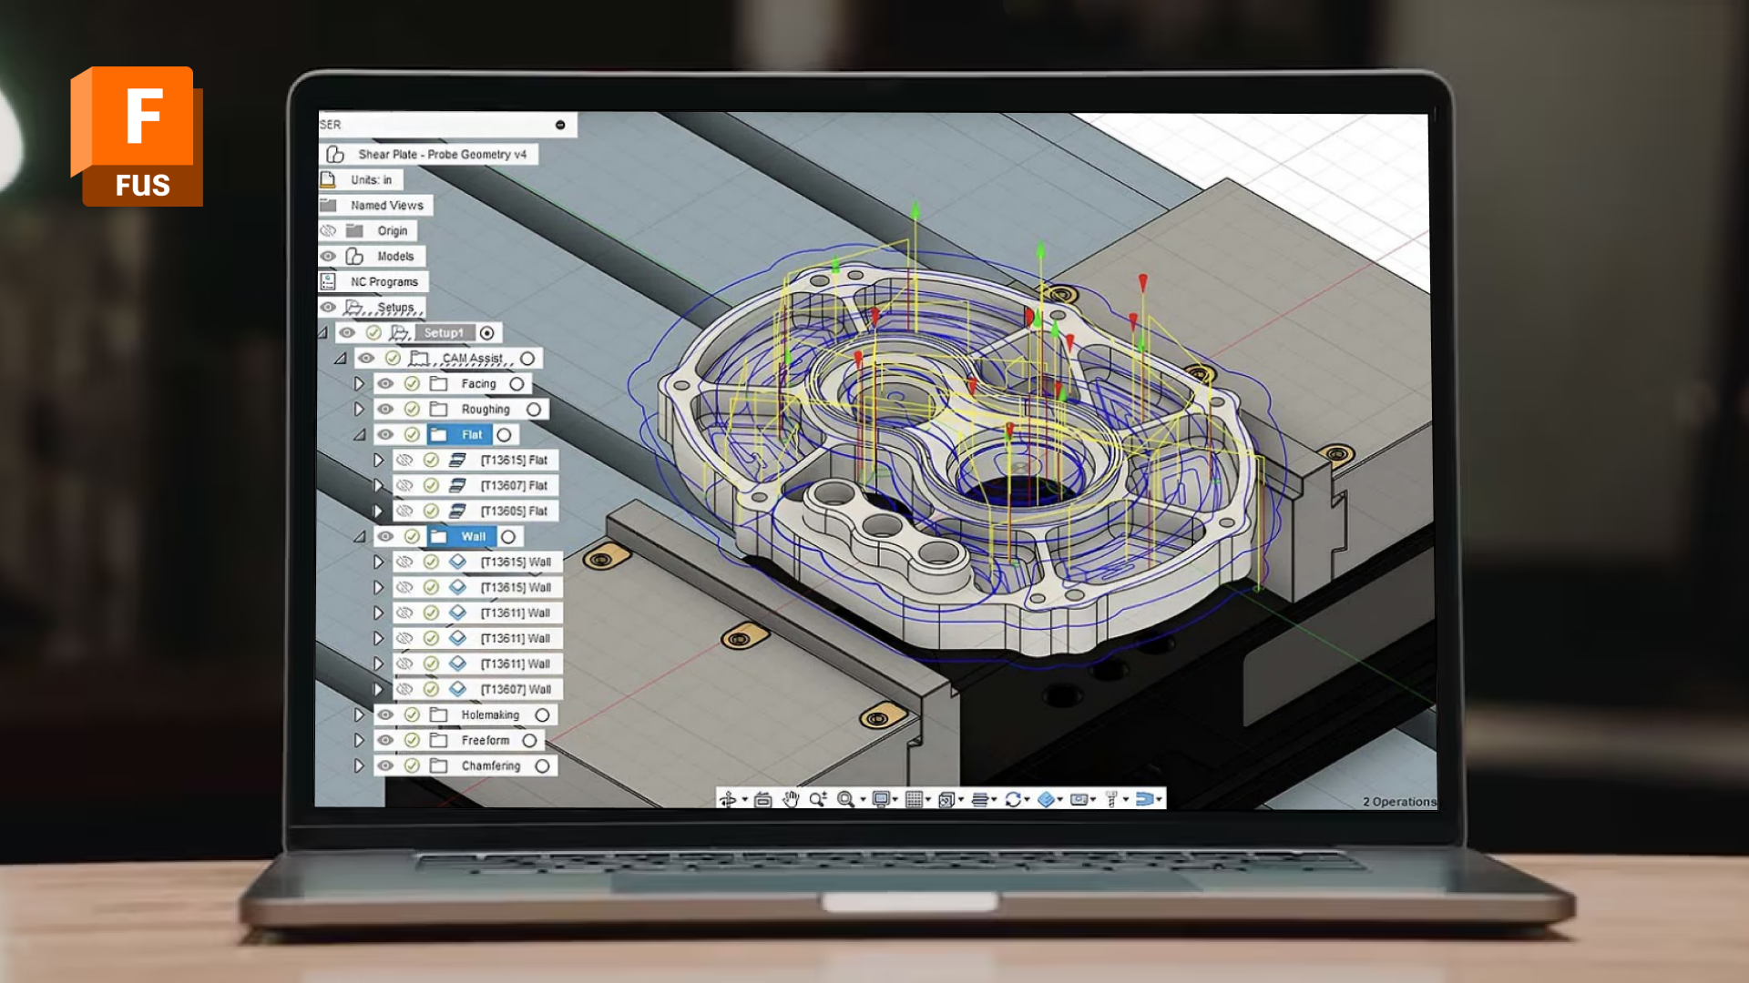1749x983 pixels.
Task: Collapse the browser panel header button
Action: (560, 125)
